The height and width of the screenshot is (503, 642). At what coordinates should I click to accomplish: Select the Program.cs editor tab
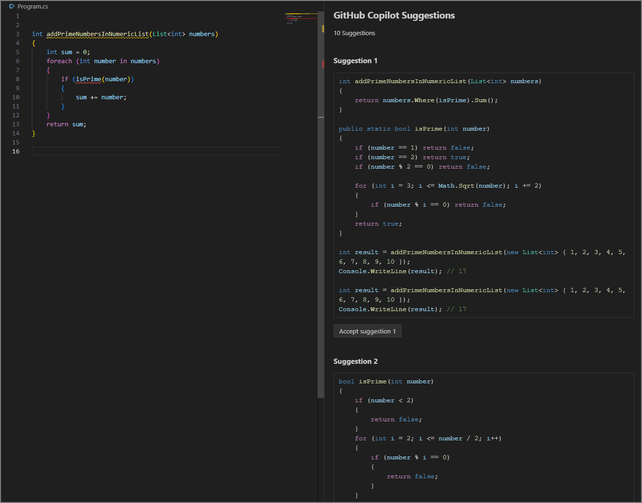[32, 6]
